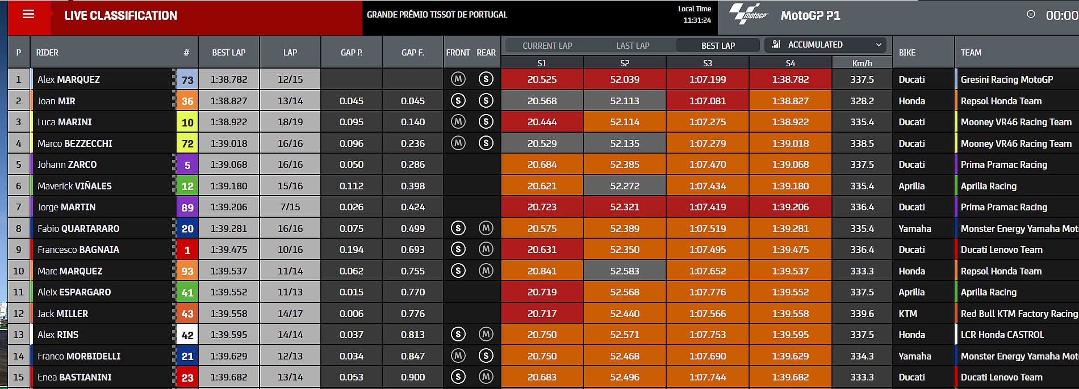Image resolution: width=1079 pixels, height=389 pixels.
Task: Click Bagnaia front tyre S icon
Action: pyautogui.click(x=458, y=250)
